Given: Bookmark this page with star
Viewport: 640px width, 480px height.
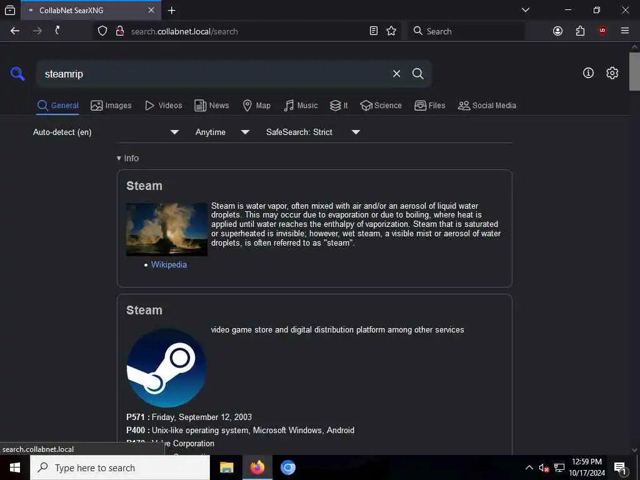Looking at the screenshot, I should point(391,31).
